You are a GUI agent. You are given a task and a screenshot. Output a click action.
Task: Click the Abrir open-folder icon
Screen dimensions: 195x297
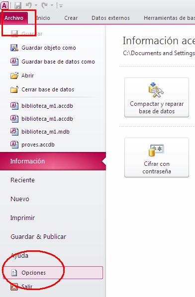(x=14, y=75)
